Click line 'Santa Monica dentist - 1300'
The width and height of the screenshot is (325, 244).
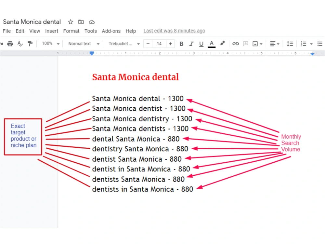(x=139, y=109)
